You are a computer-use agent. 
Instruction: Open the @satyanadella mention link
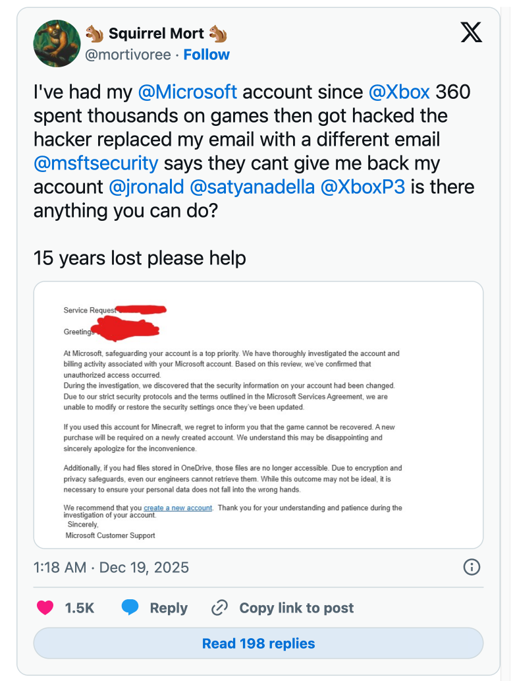point(252,187)
